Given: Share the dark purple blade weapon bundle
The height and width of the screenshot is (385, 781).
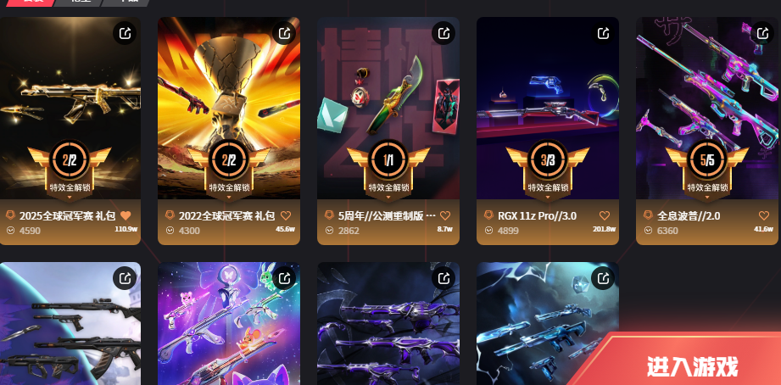Looking at the screenshot, I should click(443, 278).
